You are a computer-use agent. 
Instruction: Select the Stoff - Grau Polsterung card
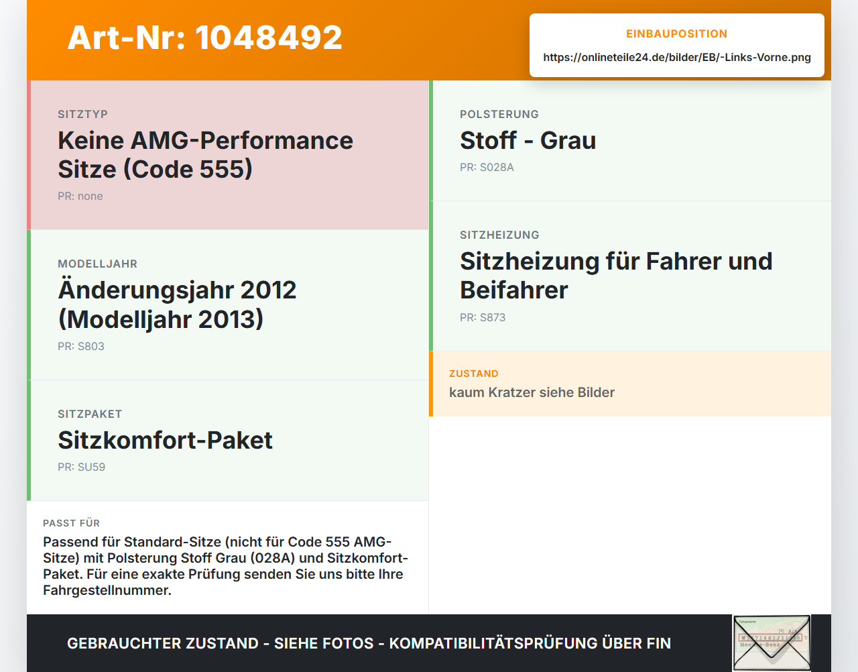point(630,141)
